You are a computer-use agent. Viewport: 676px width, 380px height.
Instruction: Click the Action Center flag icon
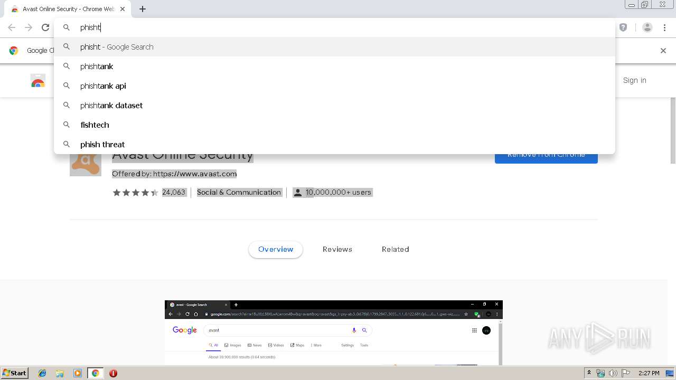[x=625, y=373]
